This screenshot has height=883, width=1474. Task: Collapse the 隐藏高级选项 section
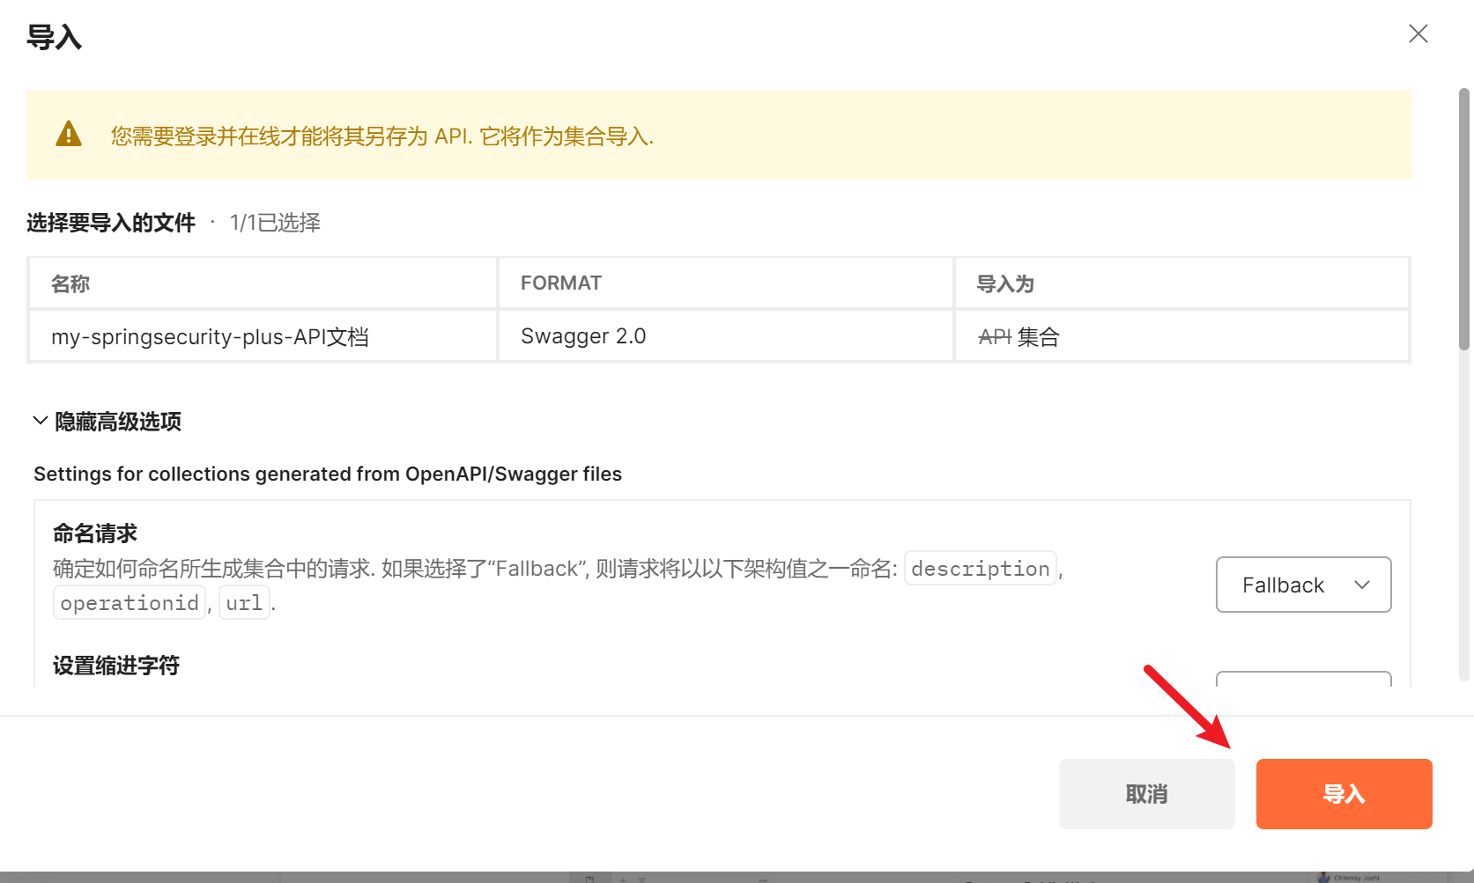click(107, 422)
